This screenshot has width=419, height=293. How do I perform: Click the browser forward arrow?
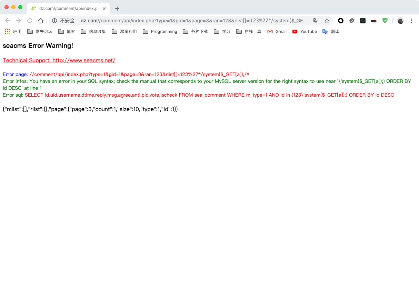pos(19,21)
